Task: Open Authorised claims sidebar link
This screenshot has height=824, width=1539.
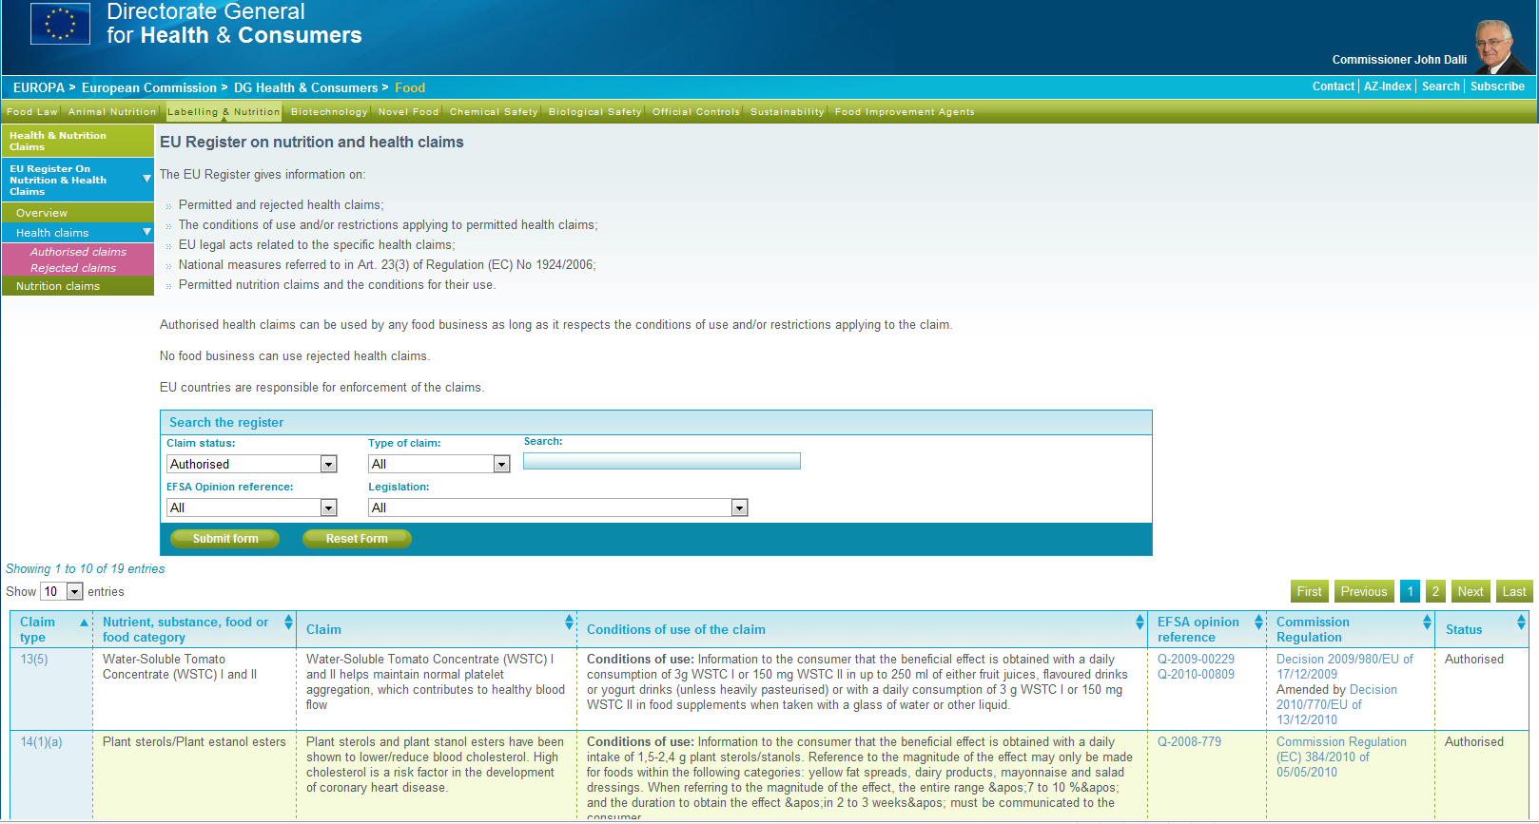Action: click(x=78, y=252)
